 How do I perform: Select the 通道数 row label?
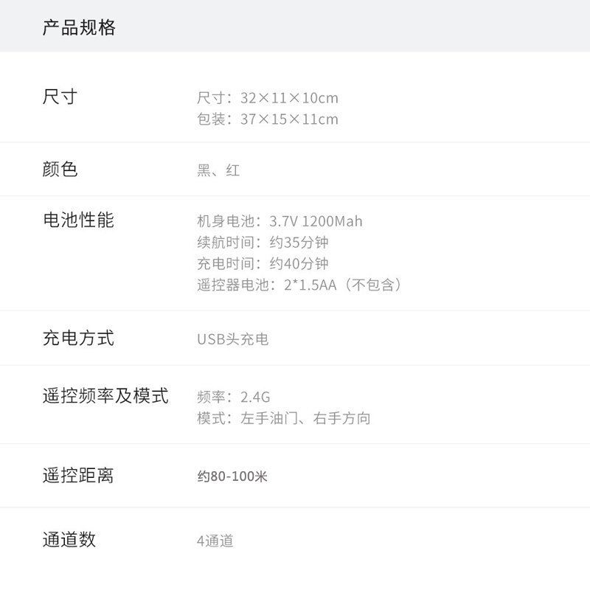(69, 540)
